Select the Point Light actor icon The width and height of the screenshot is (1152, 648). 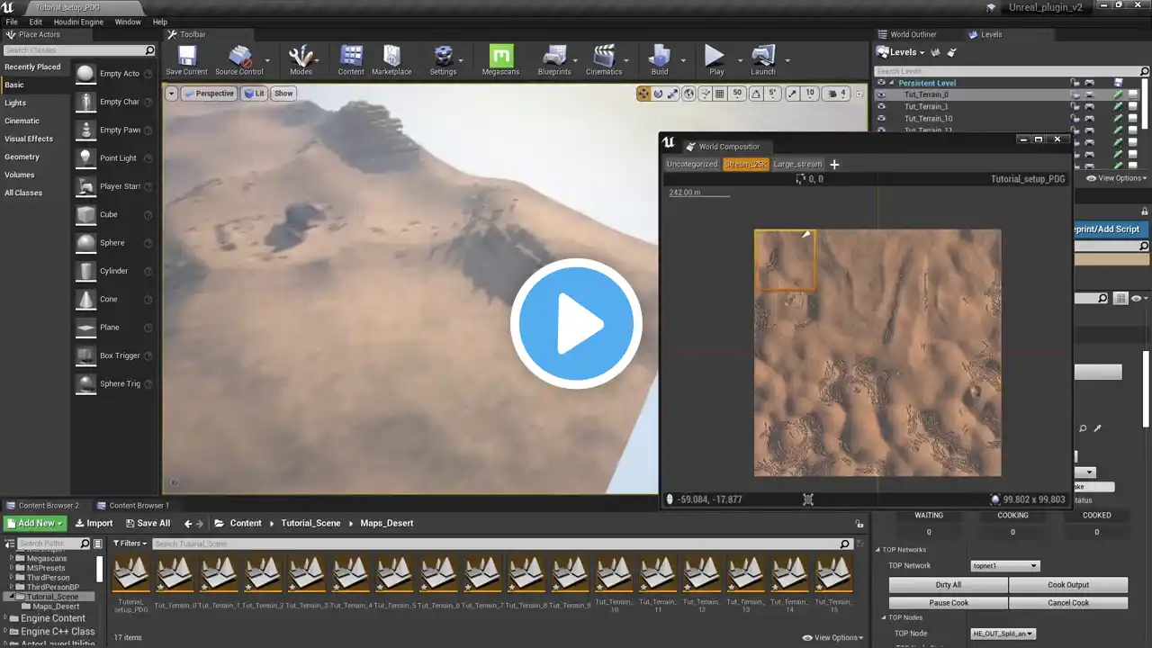(85, 157)
